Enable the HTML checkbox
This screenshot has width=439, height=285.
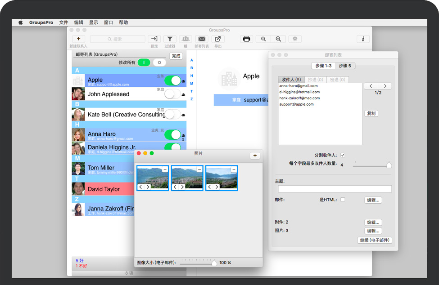[343, 200]
